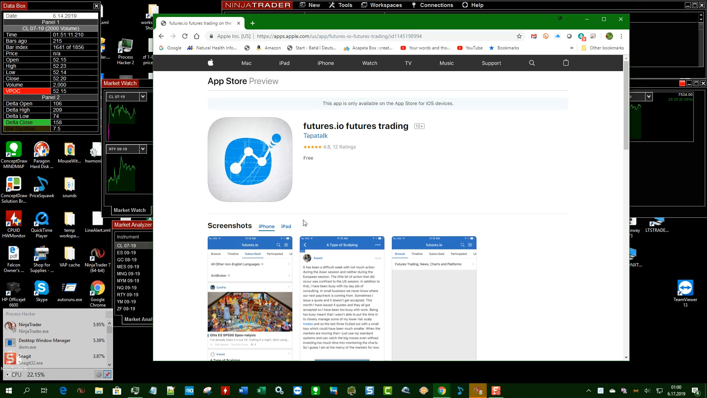Open File Explorer from the taskbar

(99, 391)
